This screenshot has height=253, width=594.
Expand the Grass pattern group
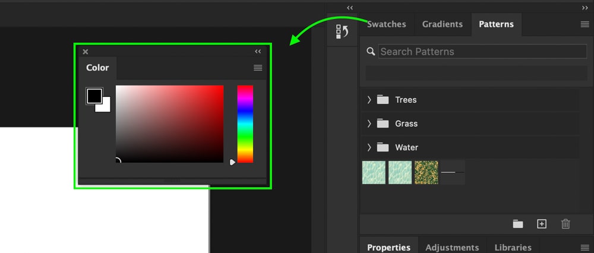coord(369,124)
